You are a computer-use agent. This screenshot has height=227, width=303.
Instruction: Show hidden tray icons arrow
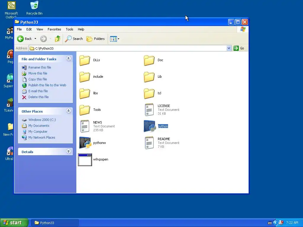pos(275,223)
